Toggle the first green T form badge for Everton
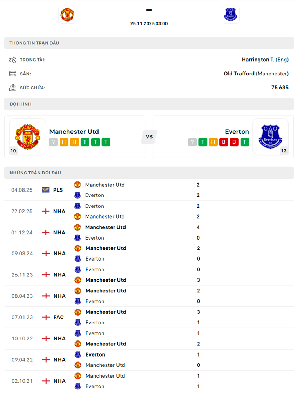This screenshot has height=393, width=298. click(x=203, y=142)
